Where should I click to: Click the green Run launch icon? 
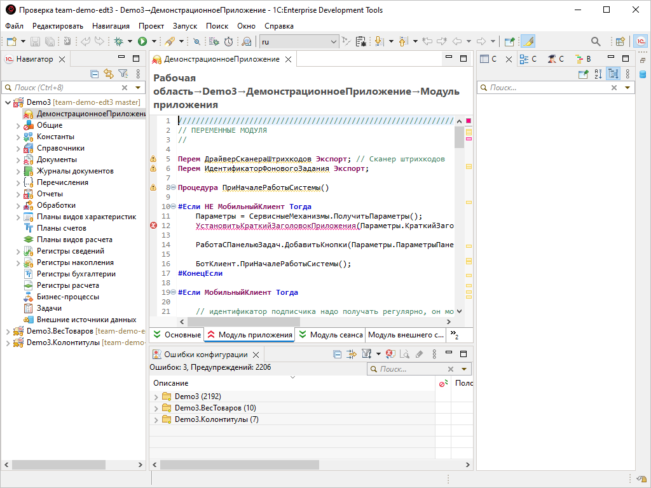pos(142,41)
